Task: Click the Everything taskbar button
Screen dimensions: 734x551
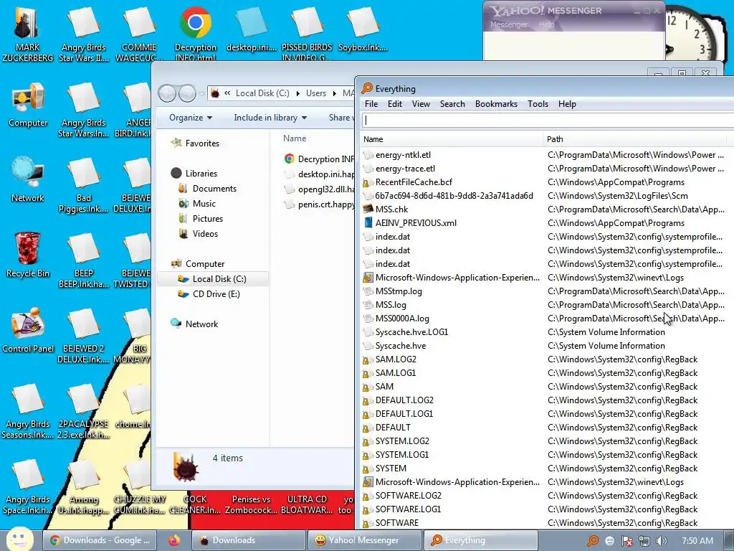Action: [480, 540]
